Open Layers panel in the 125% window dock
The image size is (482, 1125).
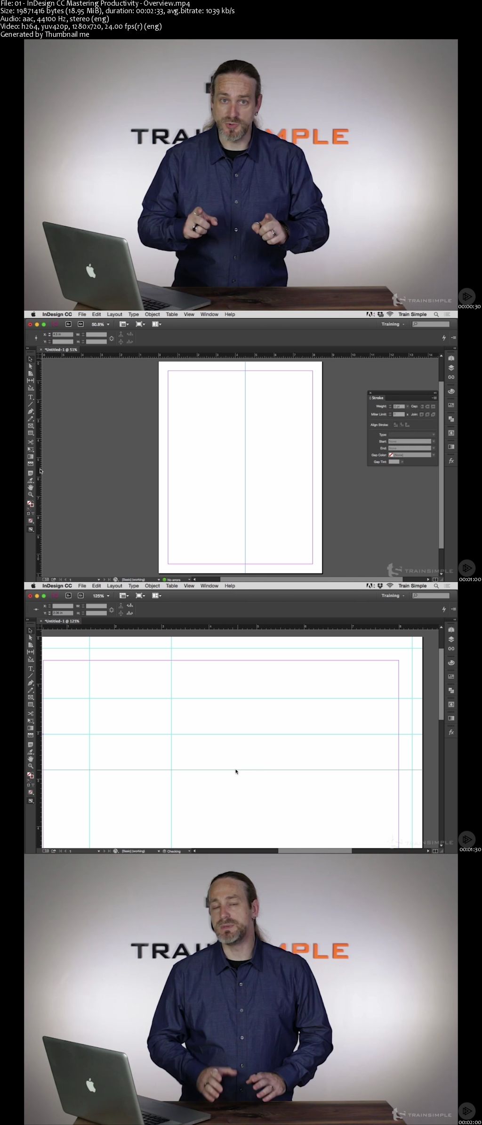pyautogui.click(x=451, y=639)
